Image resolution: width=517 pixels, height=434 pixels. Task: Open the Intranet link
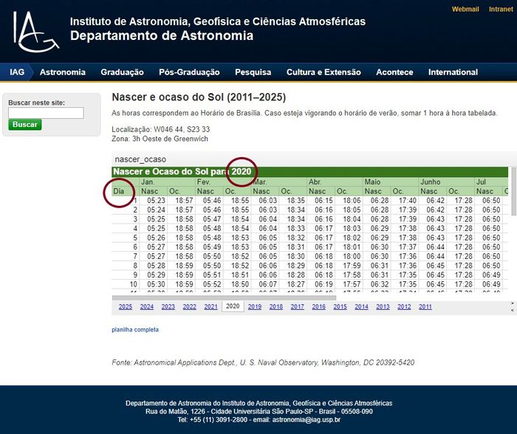pos(501,10)
